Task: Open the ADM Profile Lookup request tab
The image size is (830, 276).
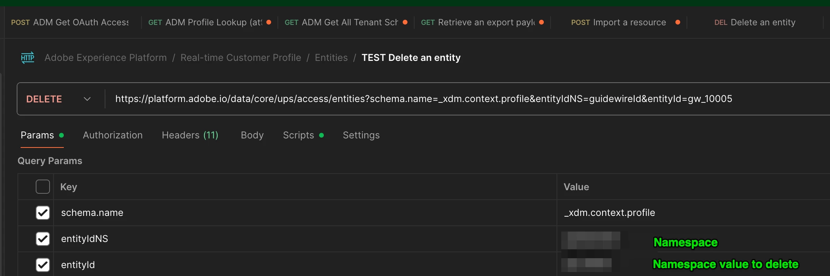Action: (x=206, y=23)
